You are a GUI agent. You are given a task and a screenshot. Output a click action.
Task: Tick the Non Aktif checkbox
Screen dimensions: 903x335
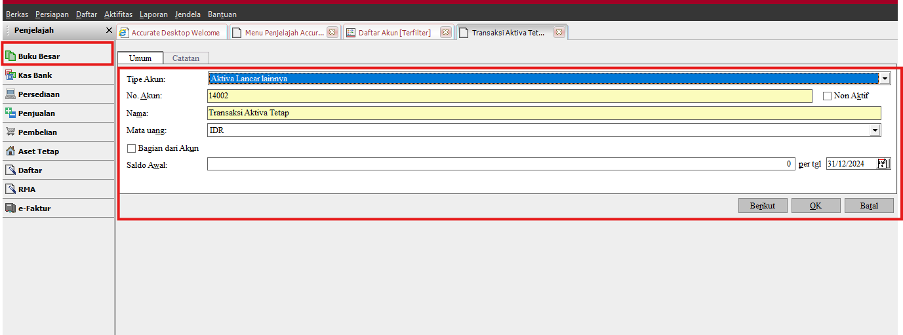(x=827, y=96)
